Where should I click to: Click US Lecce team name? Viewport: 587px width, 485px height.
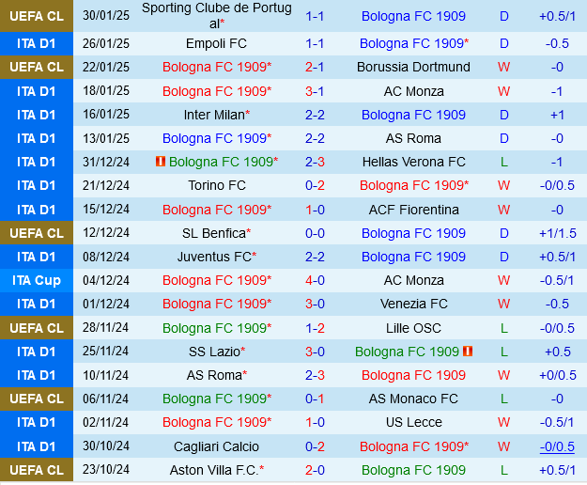(x=413, y=423)
